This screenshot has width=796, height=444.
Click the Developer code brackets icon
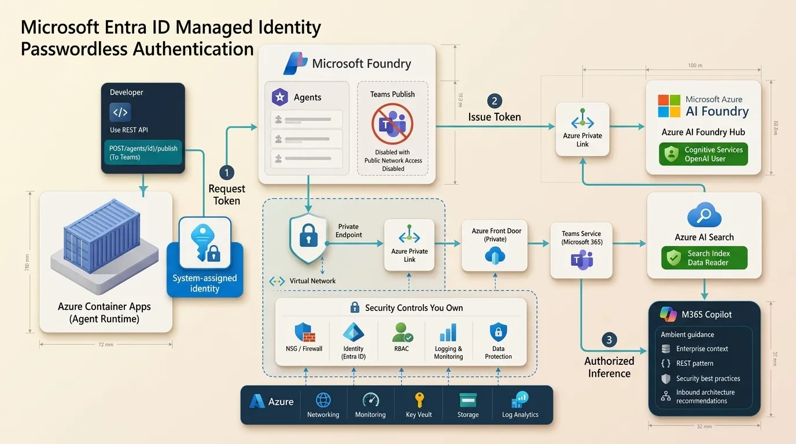[x=120, y=112]
